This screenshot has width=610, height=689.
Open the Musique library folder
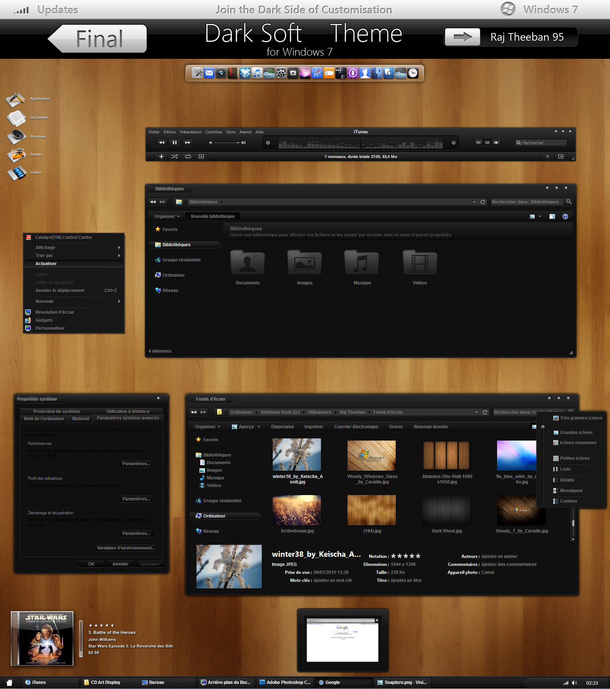[x=362, y=268]
